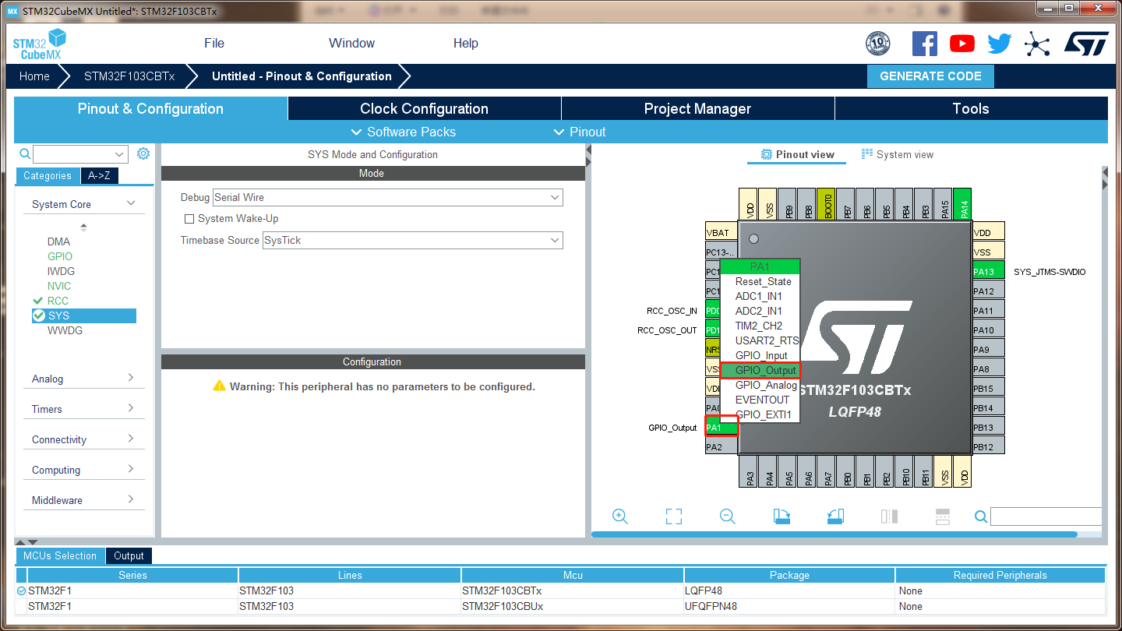
Task: Select GPIO_Input in the PA1 menu
Action: pos(760,356)
